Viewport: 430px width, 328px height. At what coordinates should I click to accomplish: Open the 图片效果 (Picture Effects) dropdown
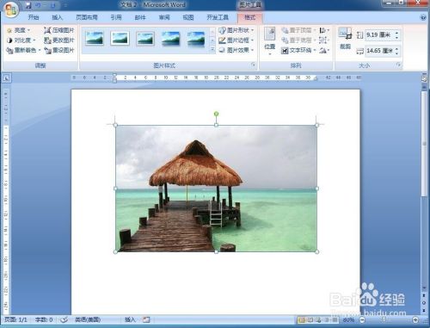[236, 50]
